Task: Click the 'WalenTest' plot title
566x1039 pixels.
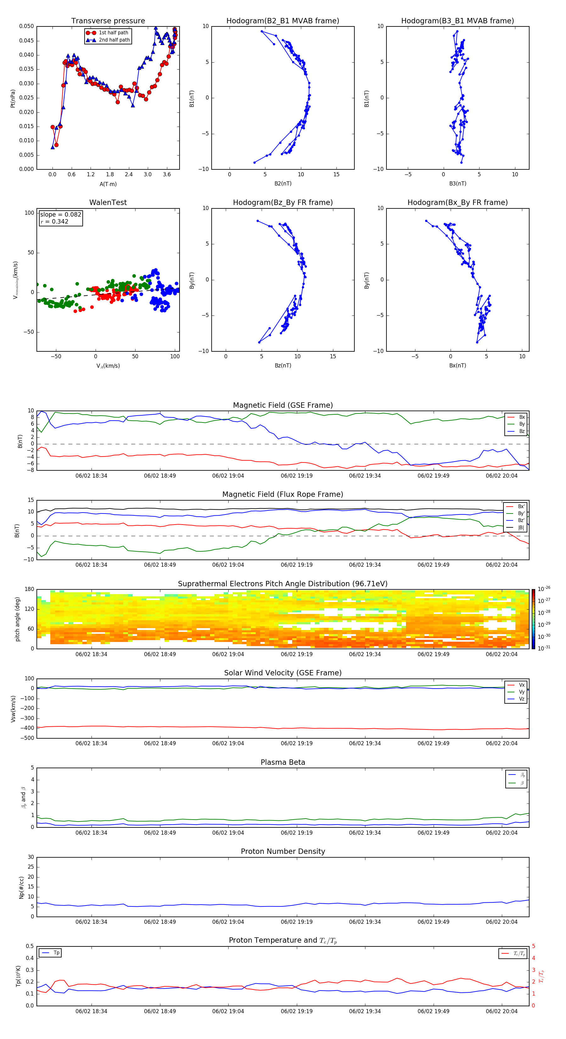Action: pos(108,202)
